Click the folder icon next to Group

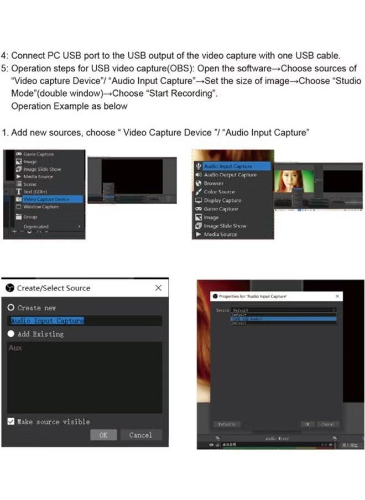tap(18, 217)
